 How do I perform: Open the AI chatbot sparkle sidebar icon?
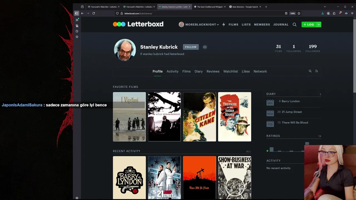click(77, 20)
